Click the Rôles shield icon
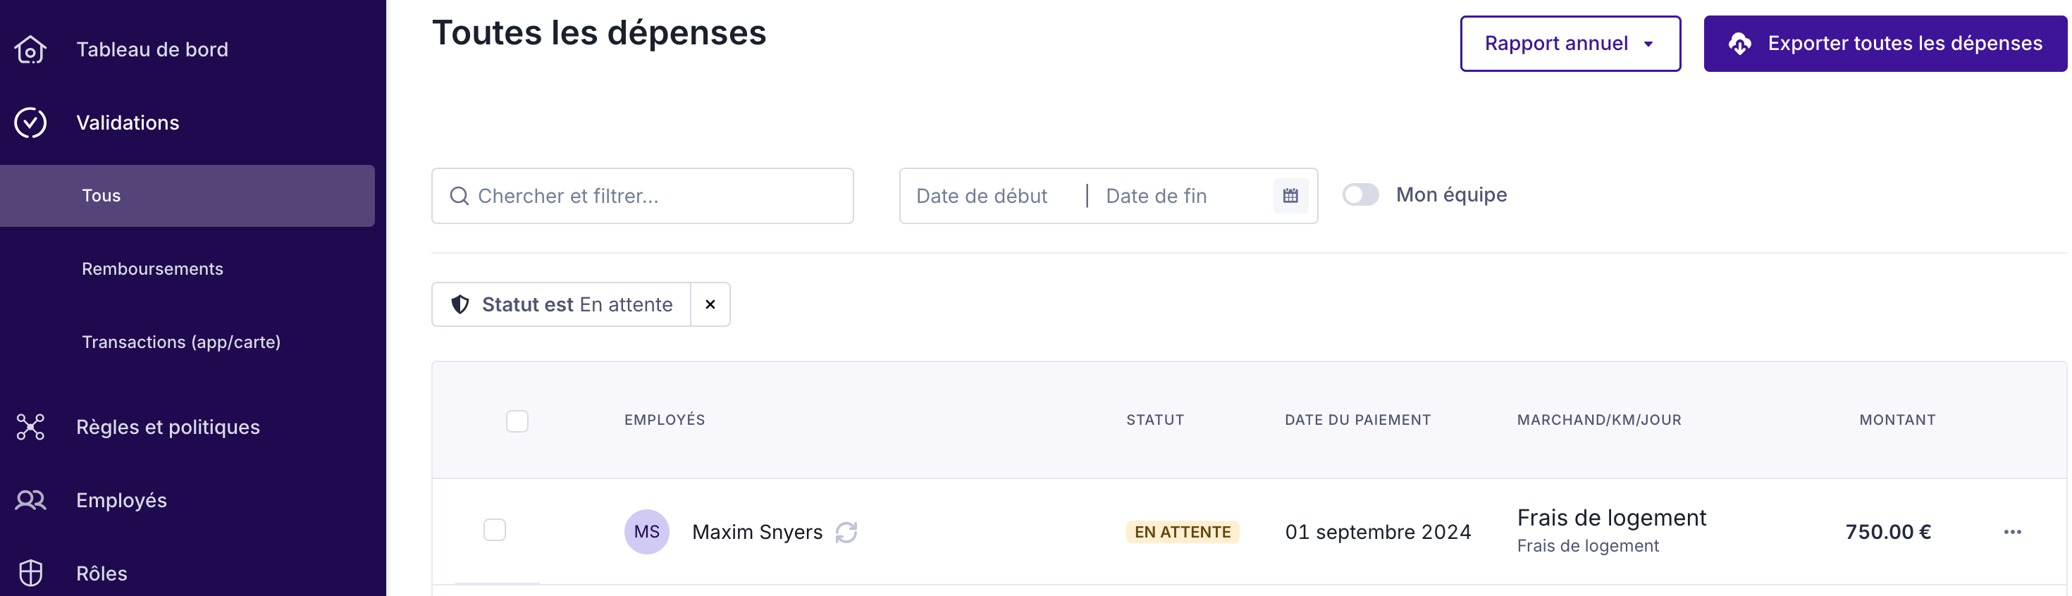 point(30,573)
